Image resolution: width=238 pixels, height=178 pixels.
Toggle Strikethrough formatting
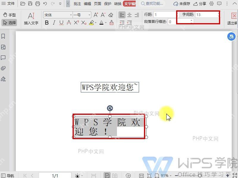(69, 23)
